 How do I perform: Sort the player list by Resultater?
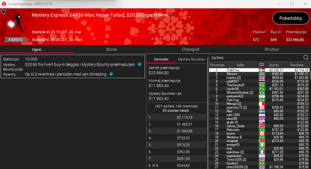pyautogui.click(x=297, y=65)
